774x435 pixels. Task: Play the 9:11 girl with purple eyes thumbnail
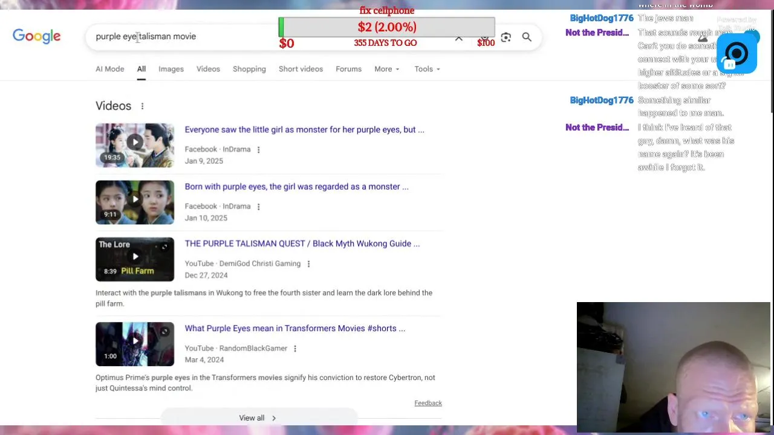click(x=135, y=202)
